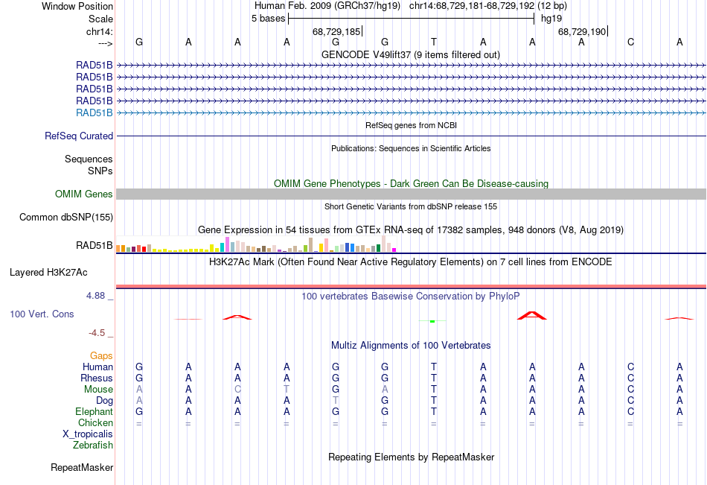Click the chr14: ruler label
The image size is (707, 485).
99,31
